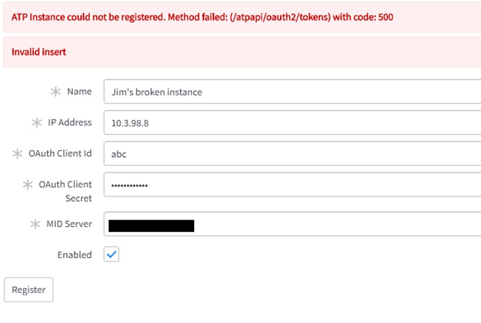Click the mandatory asterisk beside Name

(x=56, y=92)
